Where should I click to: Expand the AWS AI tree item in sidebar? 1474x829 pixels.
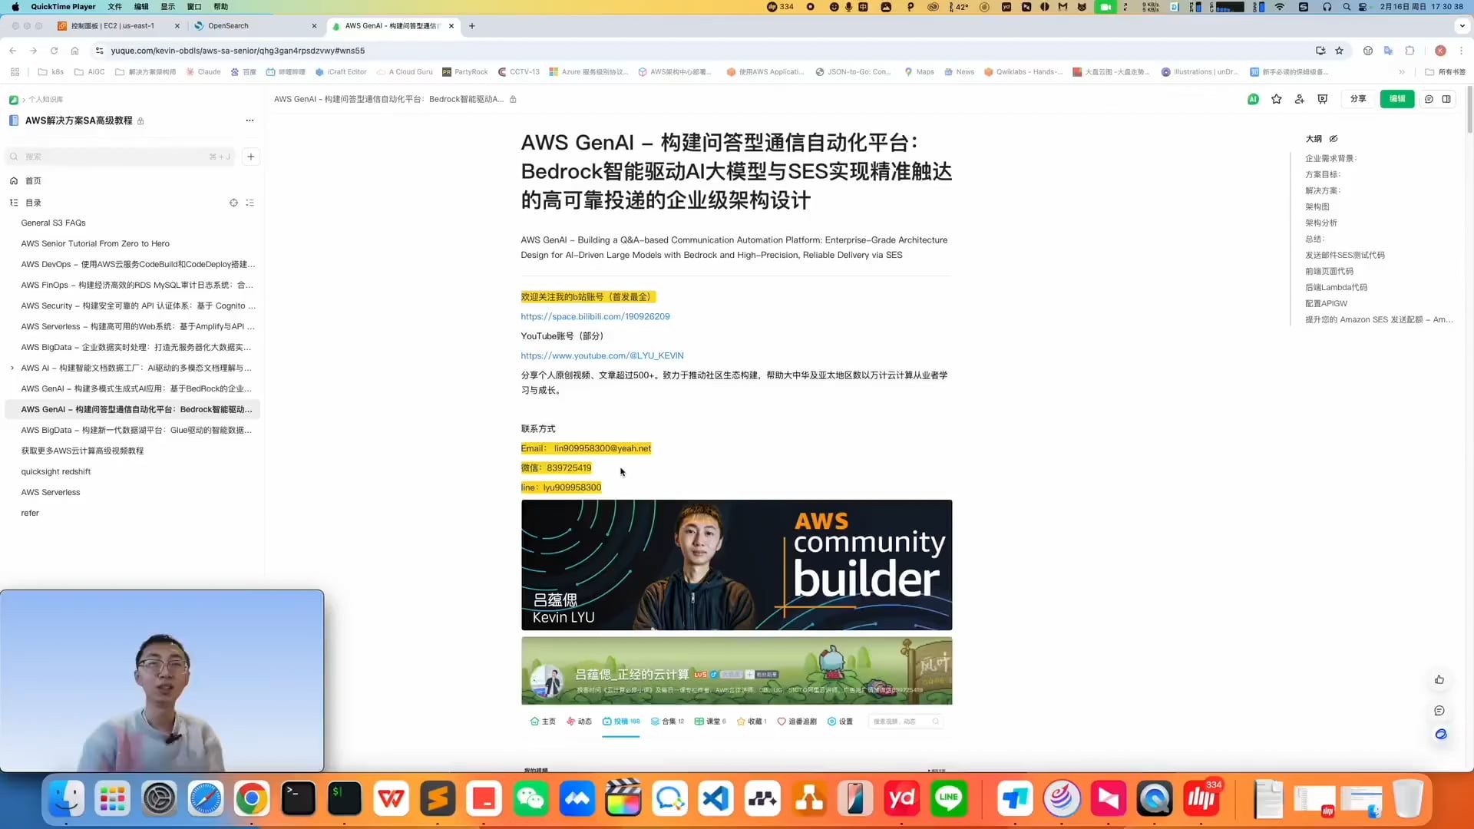[x=11, y=368]
